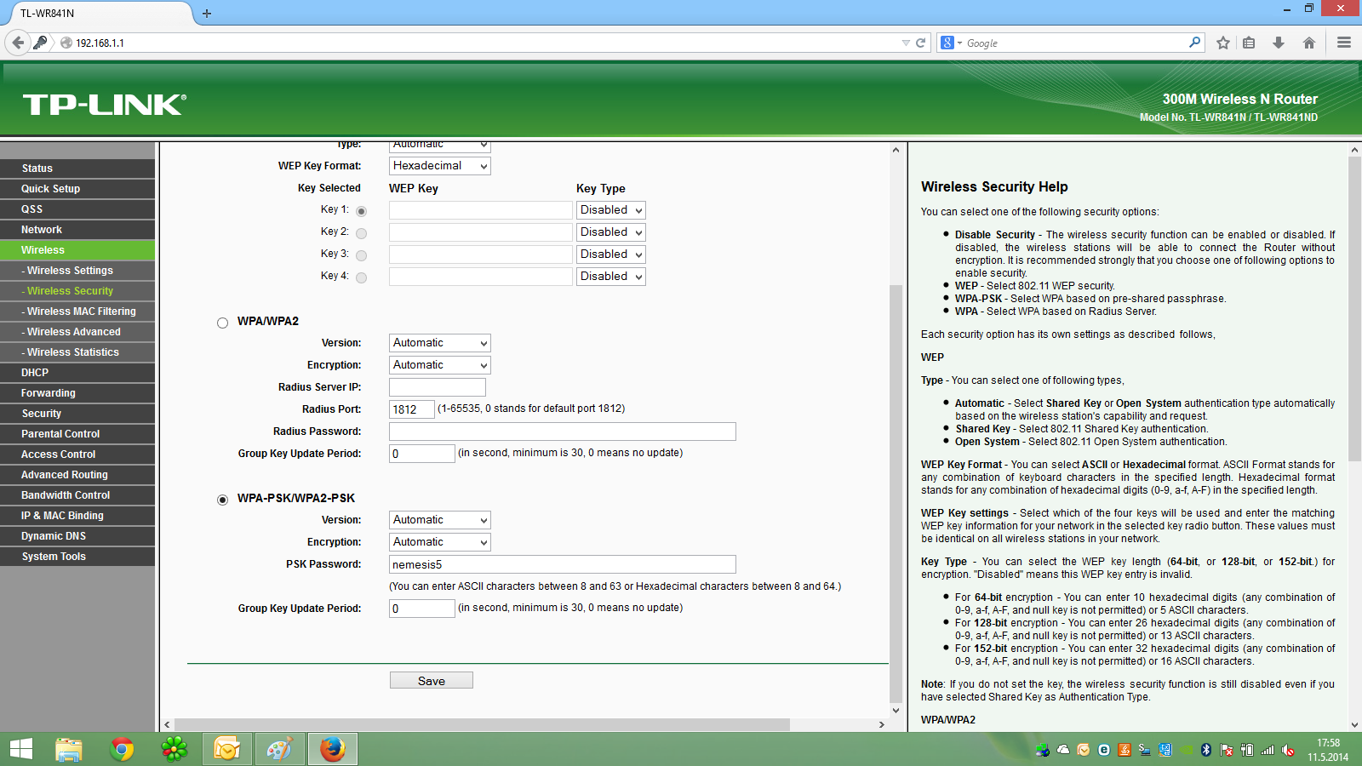The width and height of the screenshot is (1362, 766).
Task: Click the reload page icon
Action: coord(920,43)
